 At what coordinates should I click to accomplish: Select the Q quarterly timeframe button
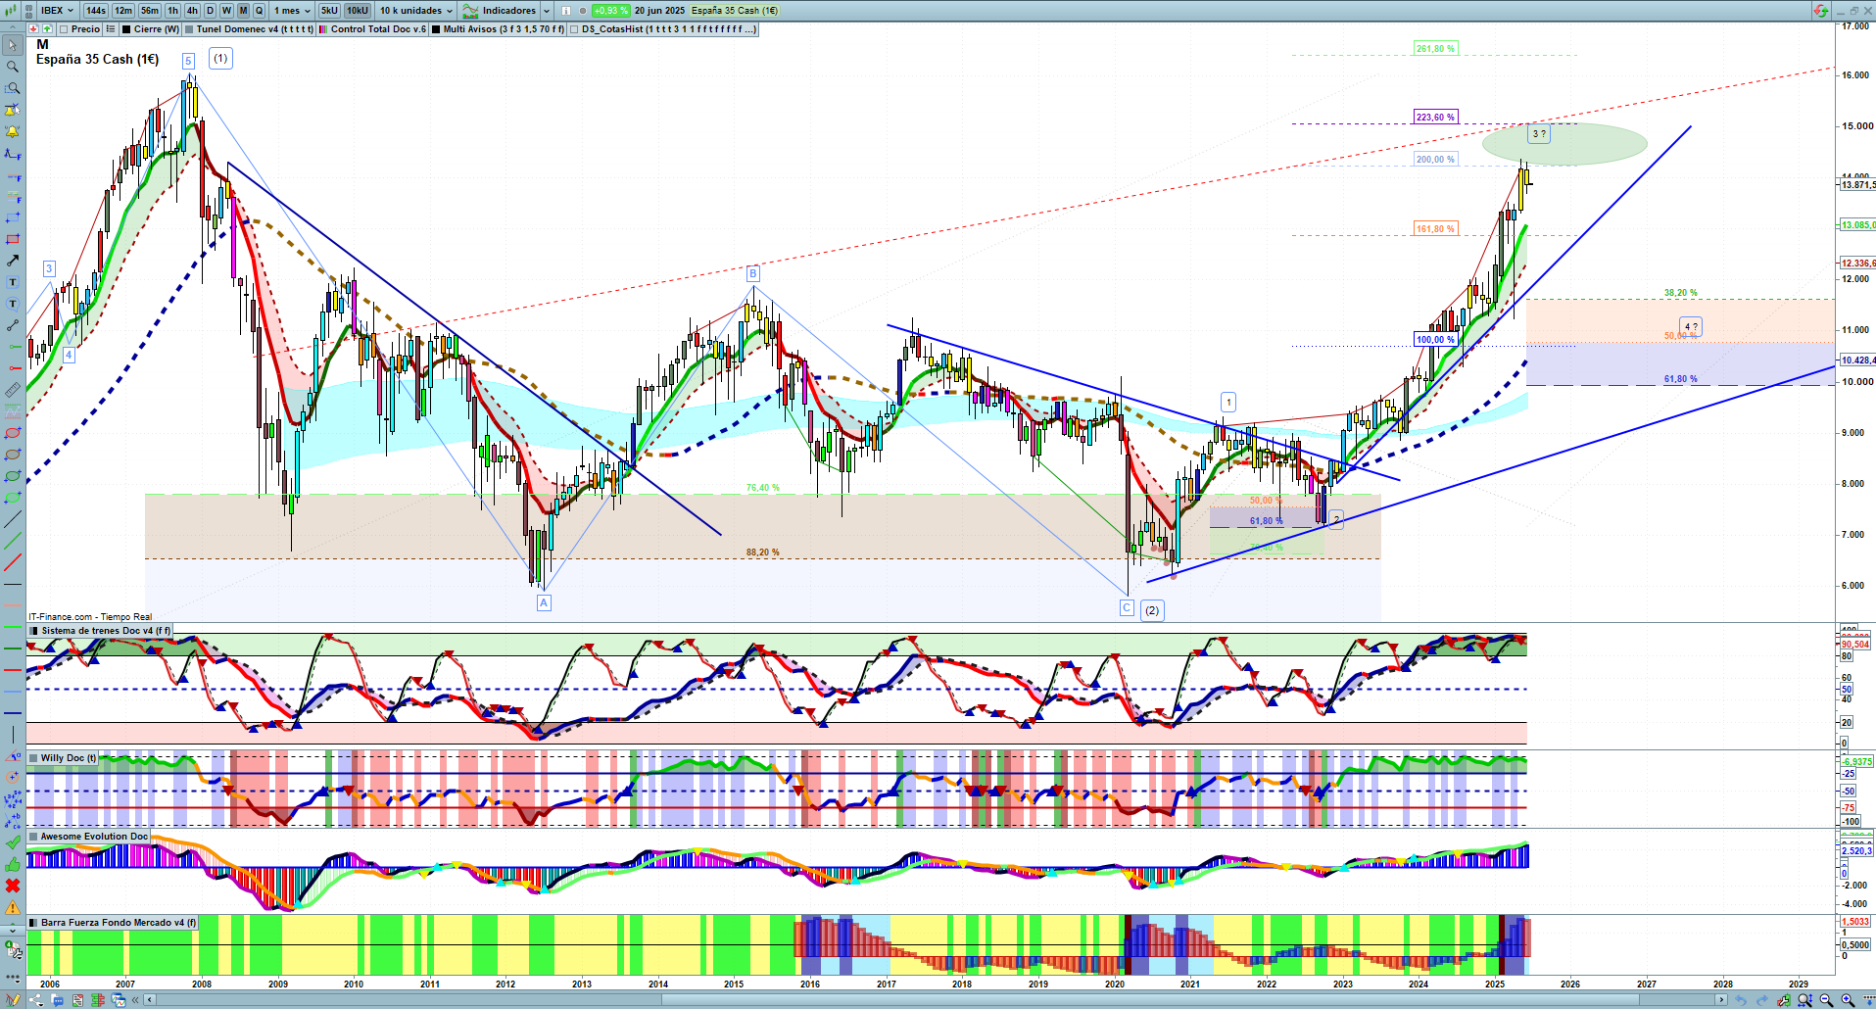[x=260, y=11]
